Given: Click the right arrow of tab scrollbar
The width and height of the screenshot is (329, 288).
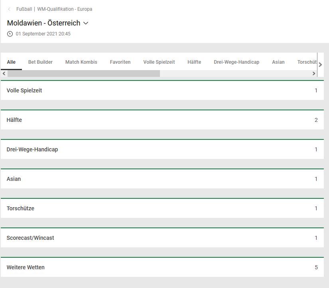Looking at the screenshot, I should pyautogui.click(x=314, y=74).
